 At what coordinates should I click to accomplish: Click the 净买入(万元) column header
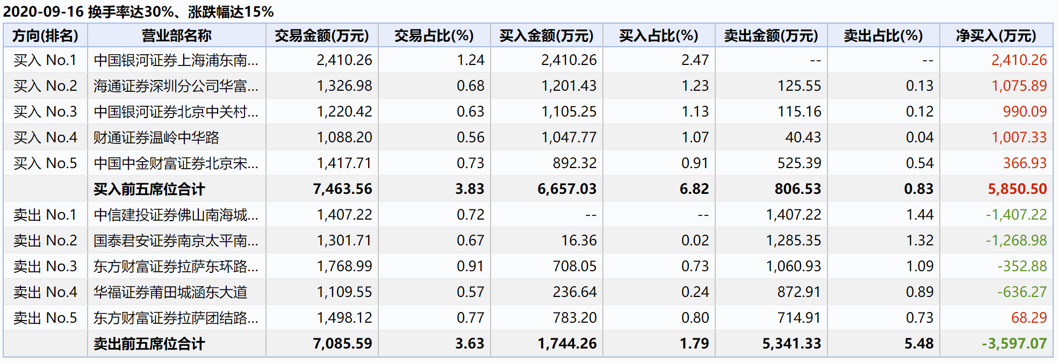pyautogui.click(x=996, y=35)
